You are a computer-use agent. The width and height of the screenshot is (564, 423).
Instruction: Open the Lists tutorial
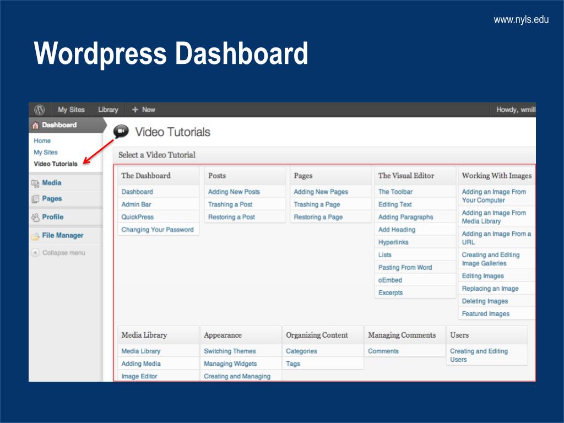pos(384,254)
